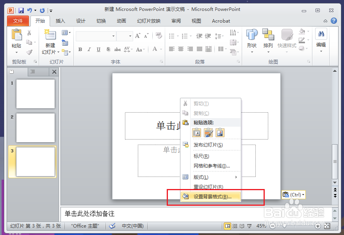Click the Numbering list icon
Viewport: 344px width, 235px height.
pyautogui.click(x=185, y=36)
